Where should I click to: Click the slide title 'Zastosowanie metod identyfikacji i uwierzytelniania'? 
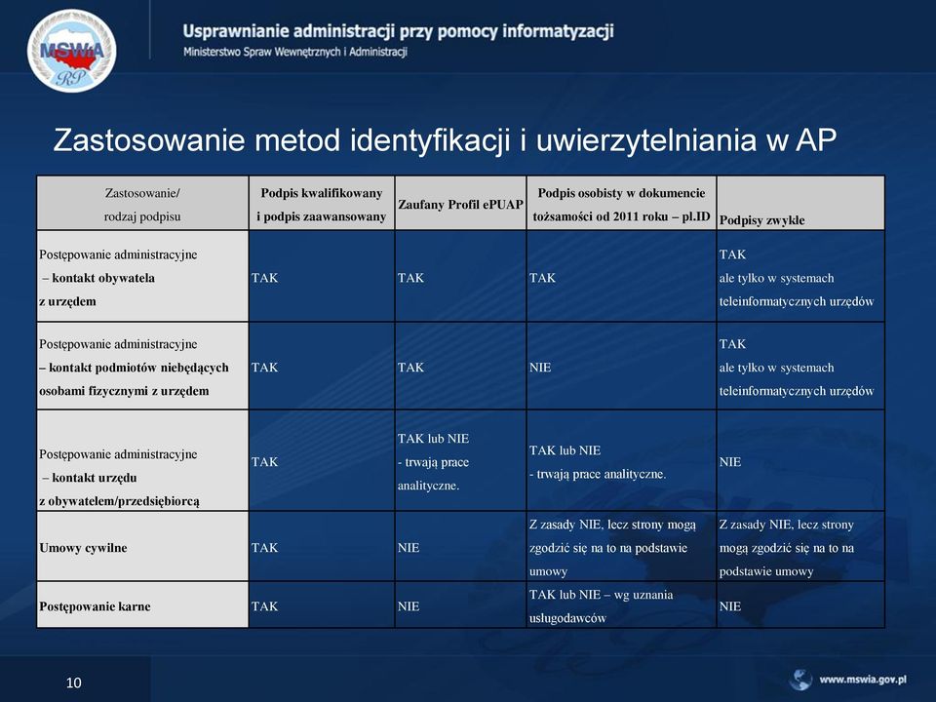point(445,139)
